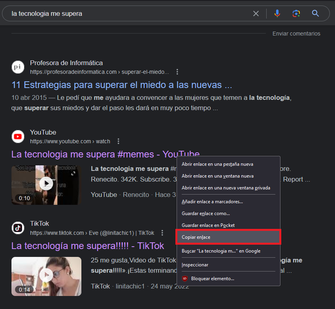Select Buscar "La tecnologia m..." en Google
The width and height of the screenshot is (335, 309).
(228, 251)
